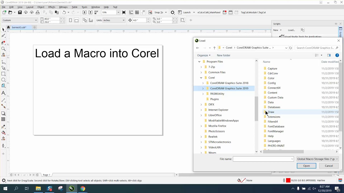This screenshot has height=193, width=344.
Task: Toggle Show rulers icon
Action: tap(131, 12)
